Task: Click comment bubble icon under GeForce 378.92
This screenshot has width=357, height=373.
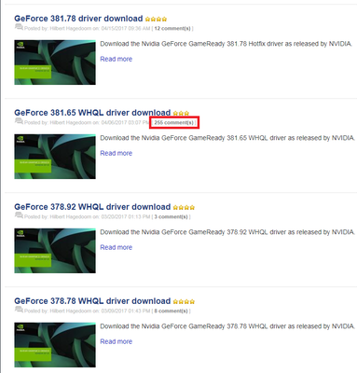Action: pos(19,215)
